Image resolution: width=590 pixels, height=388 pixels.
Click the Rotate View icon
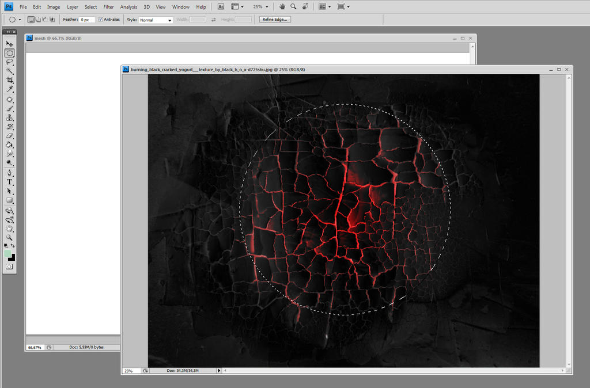click(305, 6)
